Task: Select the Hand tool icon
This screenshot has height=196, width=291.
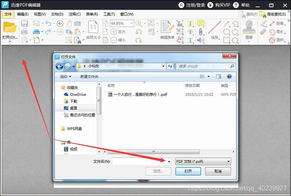Action: click(69, 23)
